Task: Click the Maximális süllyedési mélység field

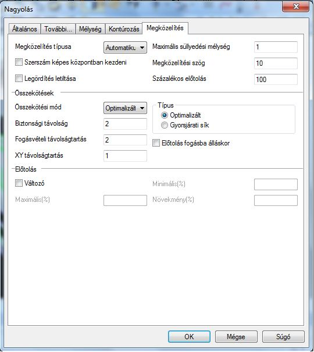Action: tap(276, 47)
